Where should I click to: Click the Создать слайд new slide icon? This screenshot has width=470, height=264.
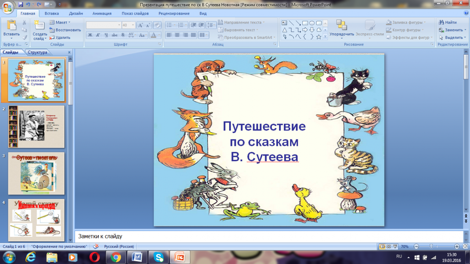click(x=40, y=26)
